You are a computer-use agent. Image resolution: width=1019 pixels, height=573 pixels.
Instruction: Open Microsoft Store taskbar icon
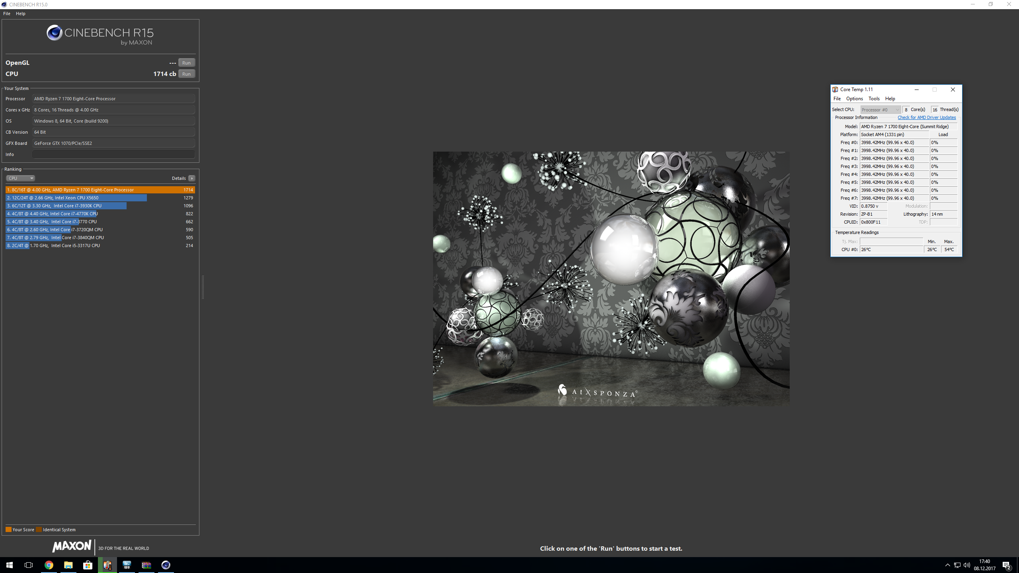click(88, 565)
